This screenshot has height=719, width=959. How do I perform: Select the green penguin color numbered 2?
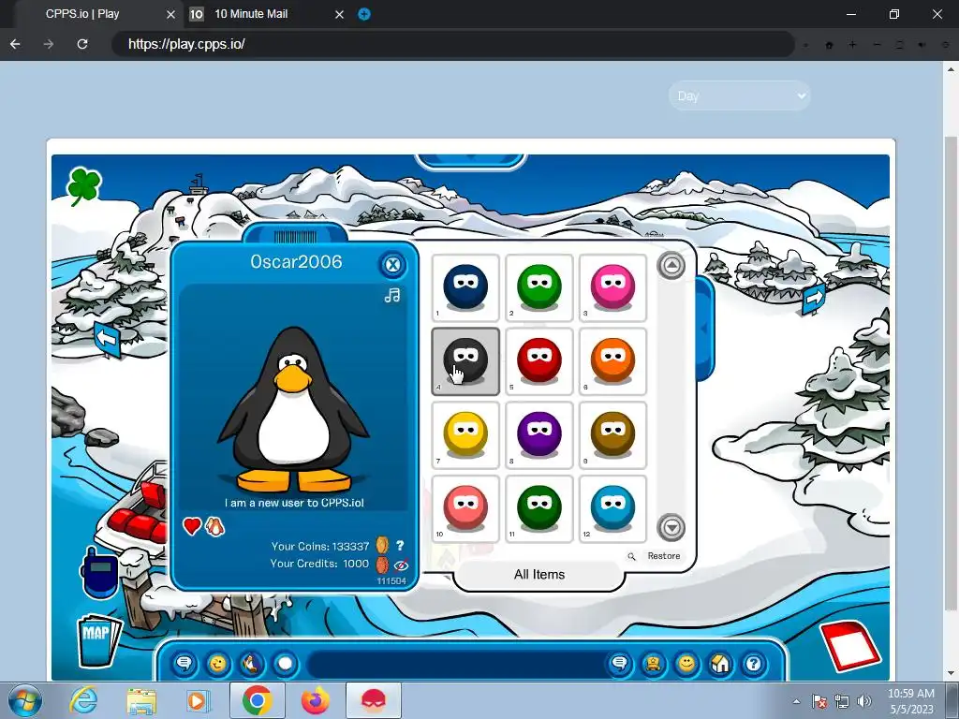[539, 288]
